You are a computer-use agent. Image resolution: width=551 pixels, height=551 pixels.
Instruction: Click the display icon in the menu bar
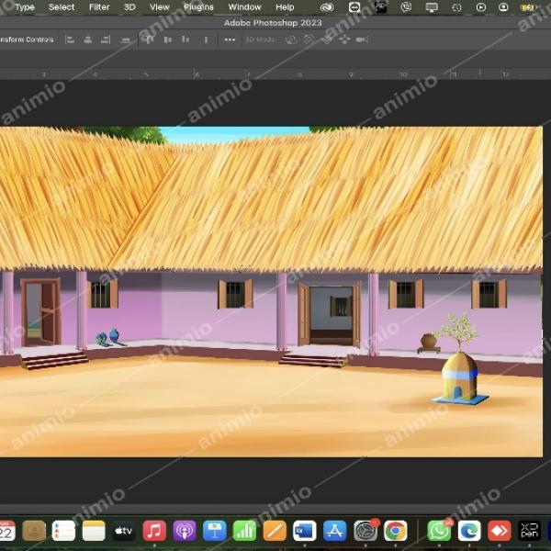pos(432,7)
